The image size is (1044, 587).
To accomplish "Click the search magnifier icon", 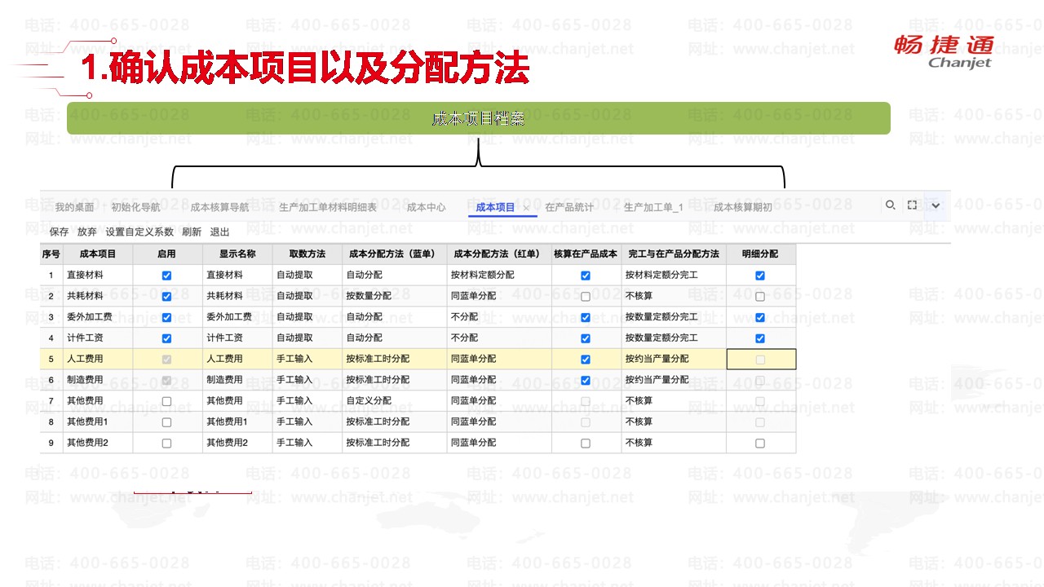I will tap(891, 205).
